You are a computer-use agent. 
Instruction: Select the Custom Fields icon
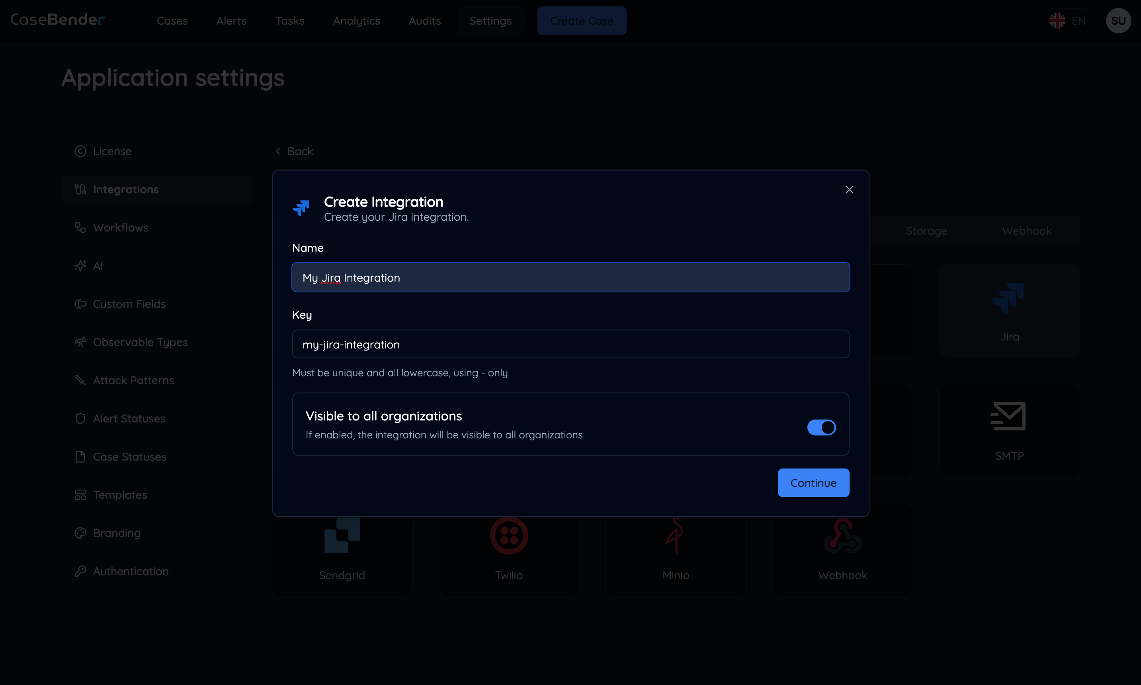80,304
